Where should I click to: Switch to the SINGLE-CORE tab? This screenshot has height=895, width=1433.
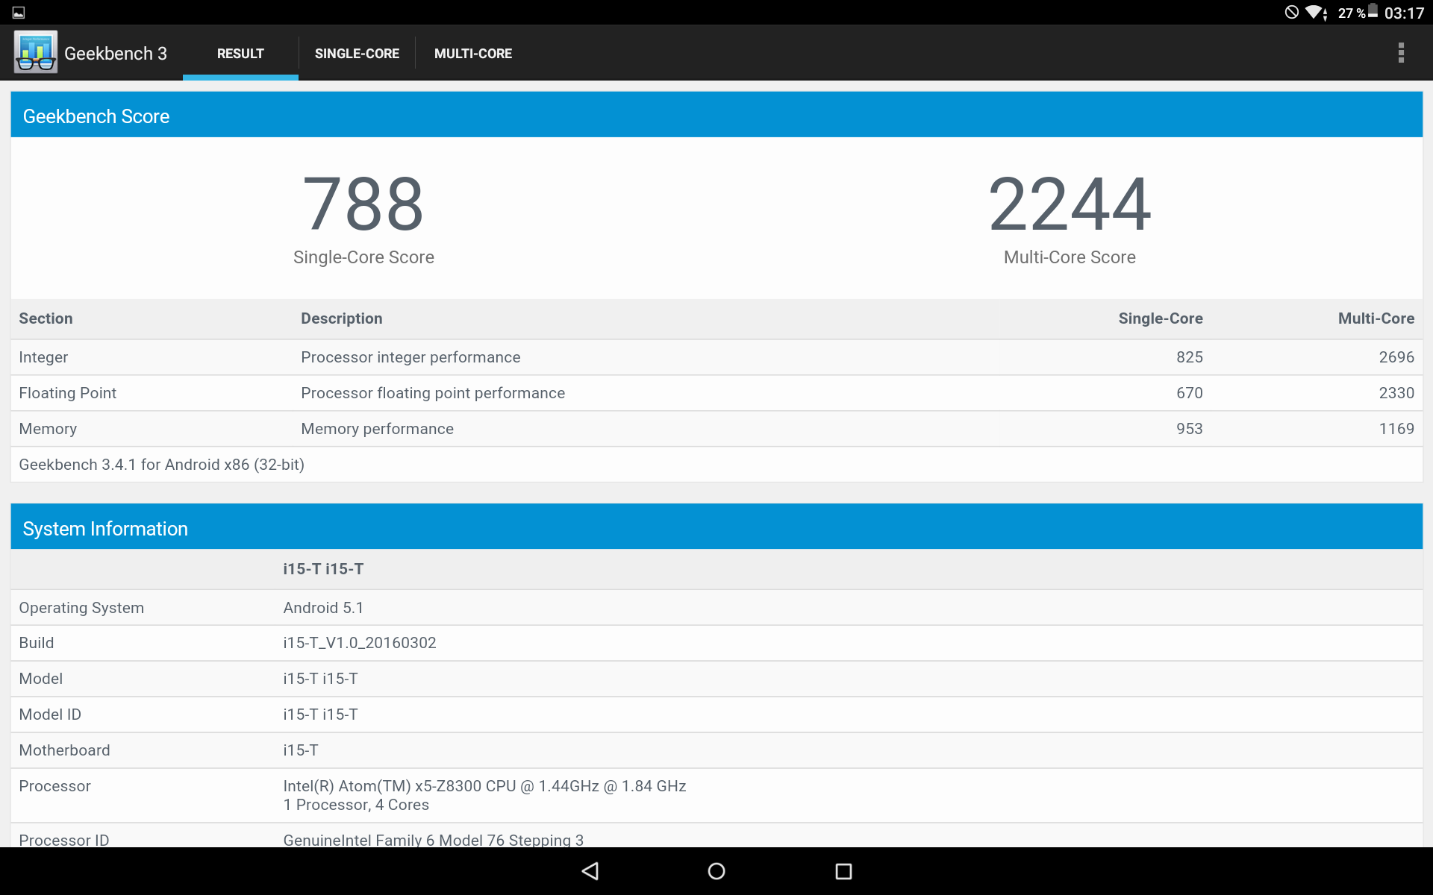tap(357, 54)
